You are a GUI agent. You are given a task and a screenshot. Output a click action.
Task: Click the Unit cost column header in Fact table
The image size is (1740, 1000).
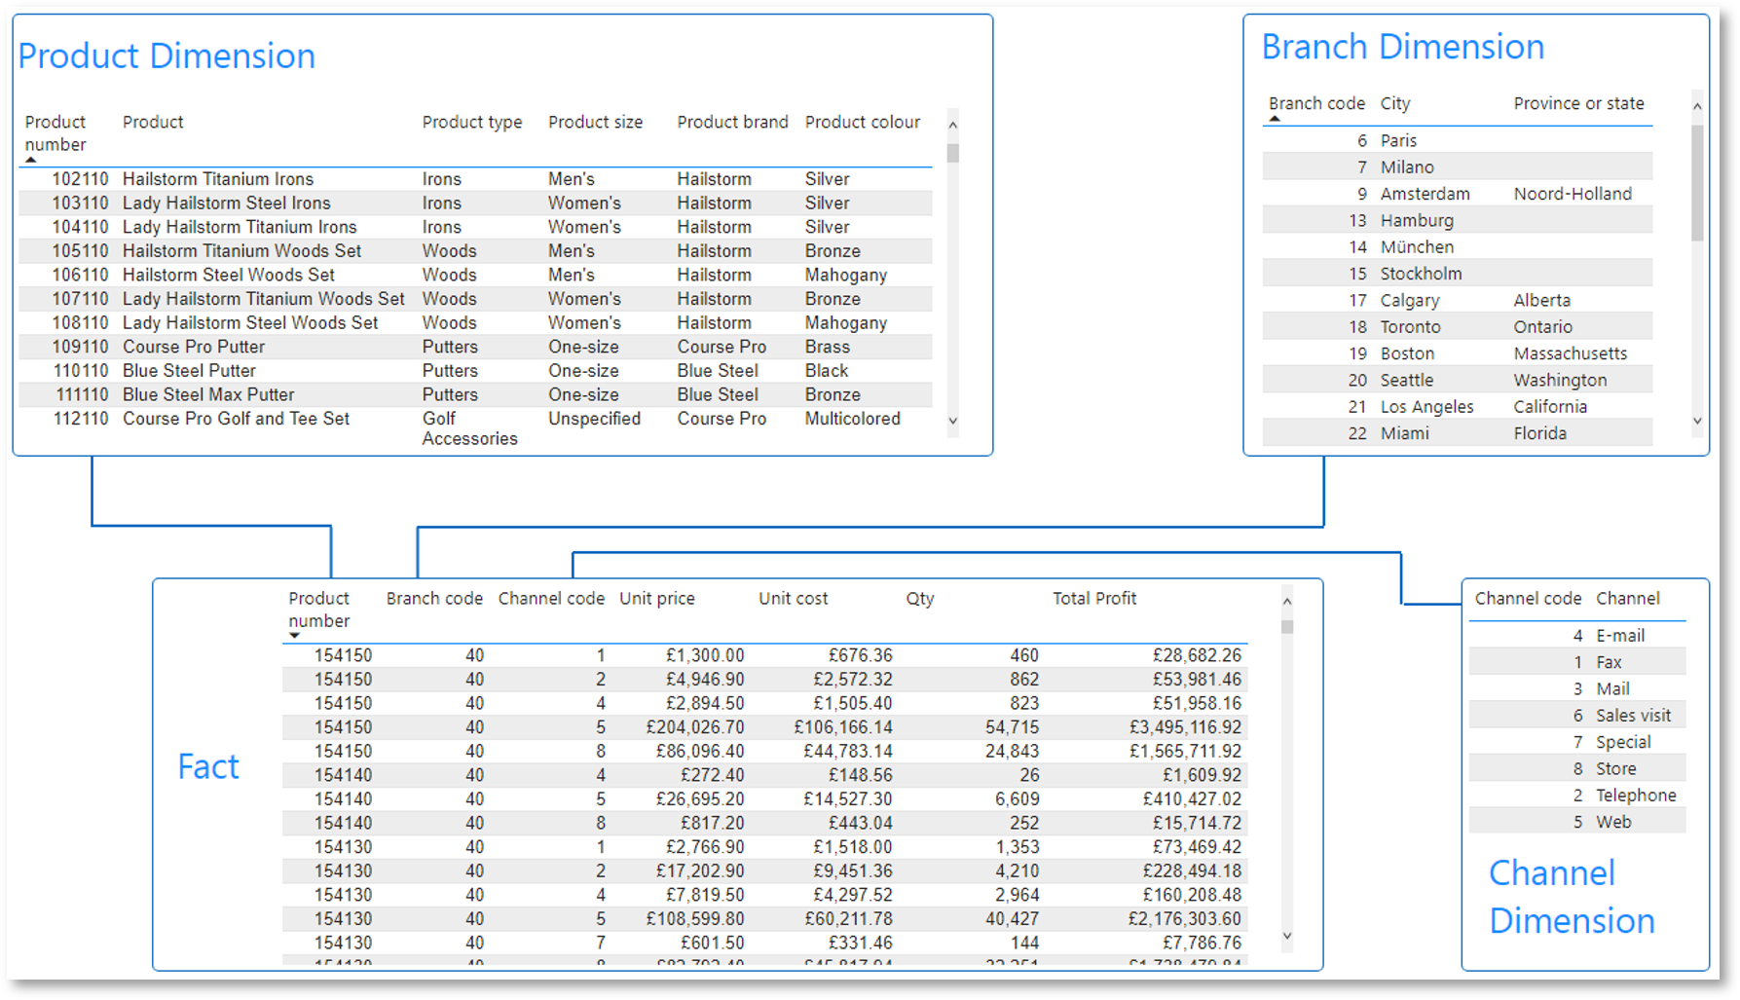click(793, 598)
